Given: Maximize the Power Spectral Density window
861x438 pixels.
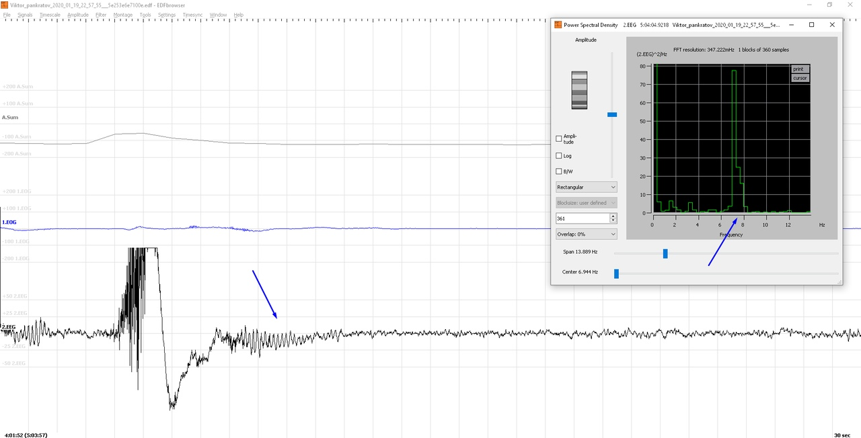Looking at the screenshot, I should 811,25.
